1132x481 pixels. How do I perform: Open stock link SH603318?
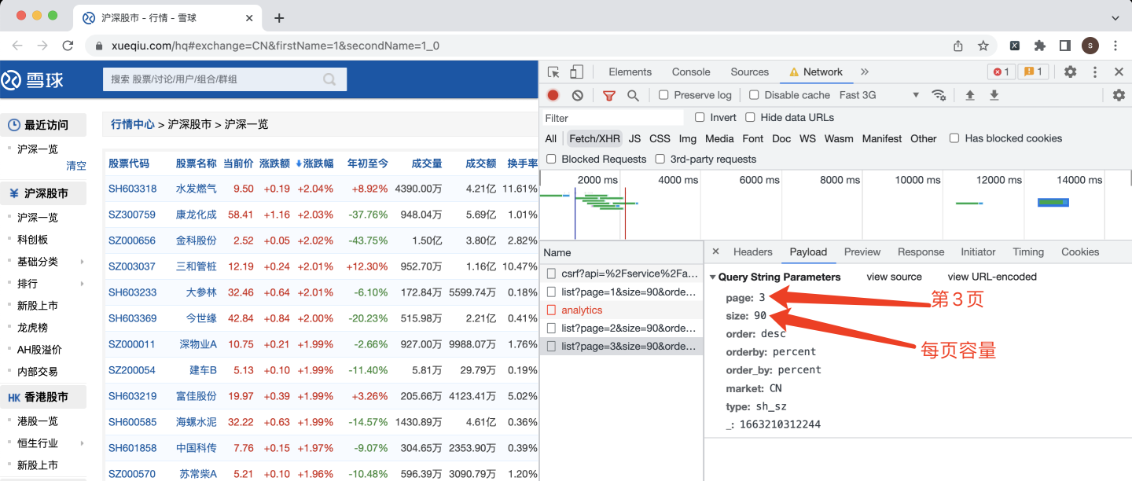132,189
